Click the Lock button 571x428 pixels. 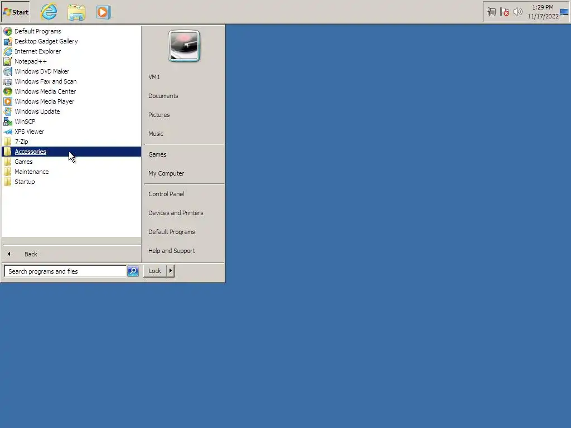155,271
